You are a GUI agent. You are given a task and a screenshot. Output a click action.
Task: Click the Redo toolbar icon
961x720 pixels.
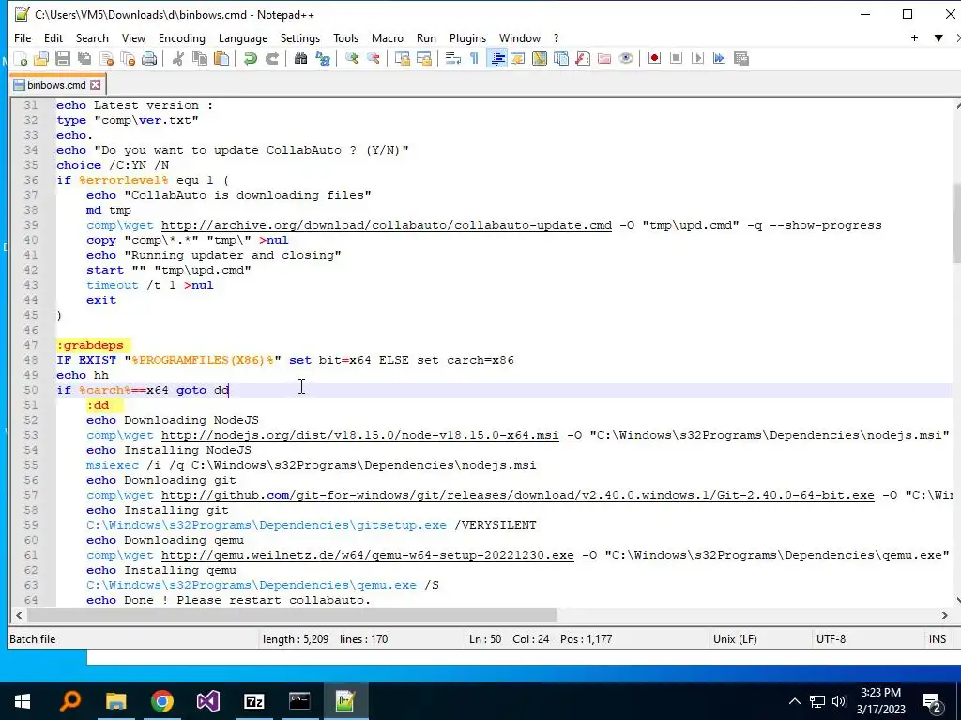coord(272,58)
